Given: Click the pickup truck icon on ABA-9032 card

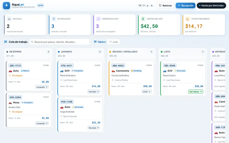Looking at the screenshot, I should pos(113,71).
